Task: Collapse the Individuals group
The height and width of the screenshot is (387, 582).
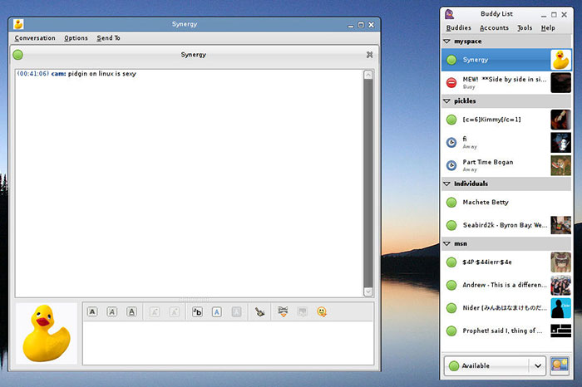Action: pos(447,184)
